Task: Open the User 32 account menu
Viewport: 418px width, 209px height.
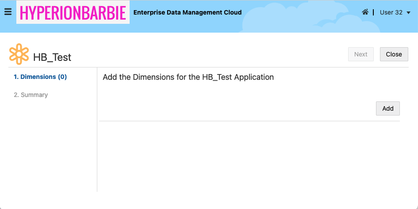Action: pyautogui.click(x=391, y=12)
